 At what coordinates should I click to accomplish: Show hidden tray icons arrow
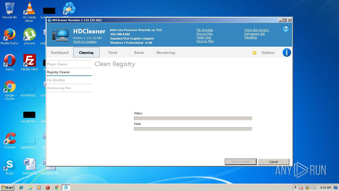click(295, 187)
